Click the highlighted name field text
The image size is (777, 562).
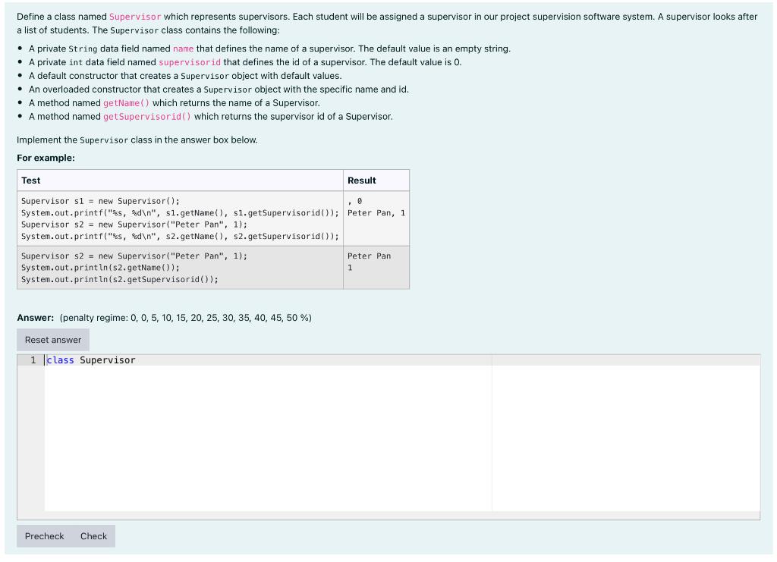click(x=181, y=48)
